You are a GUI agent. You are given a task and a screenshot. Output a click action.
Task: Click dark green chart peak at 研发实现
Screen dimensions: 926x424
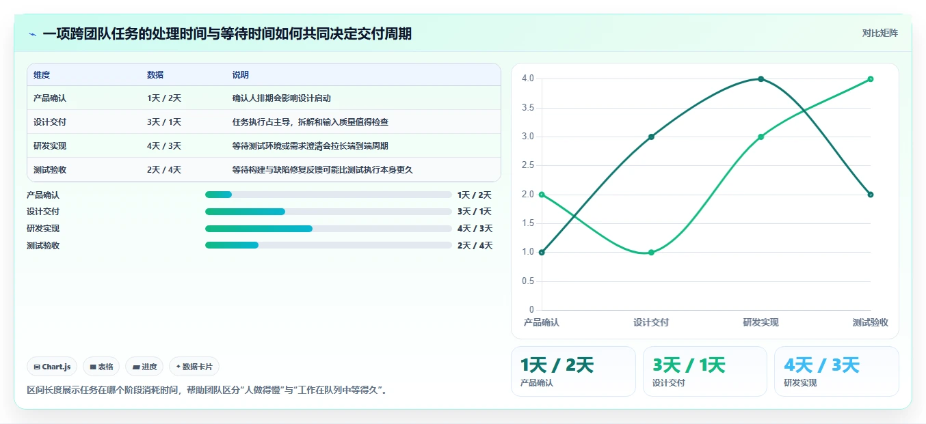pos(760,79)
